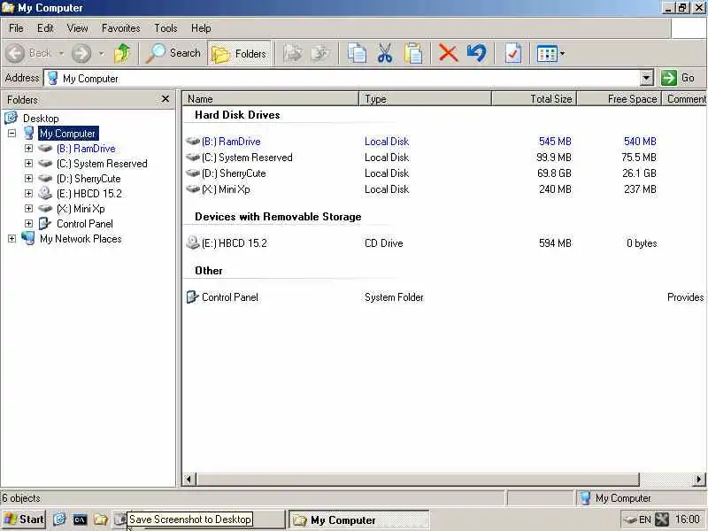Select (C:) System Reserved in file list
708x531 pixels.
[247, 158]
